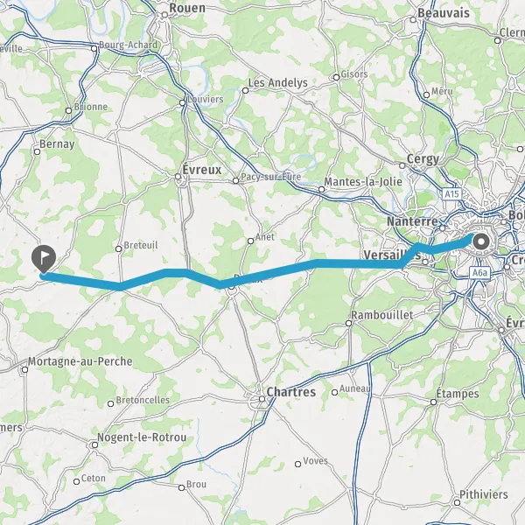The height and width of the screenshot is (525, 525).
Task: Click the Les Andelys town label
Action: point(277,83)
